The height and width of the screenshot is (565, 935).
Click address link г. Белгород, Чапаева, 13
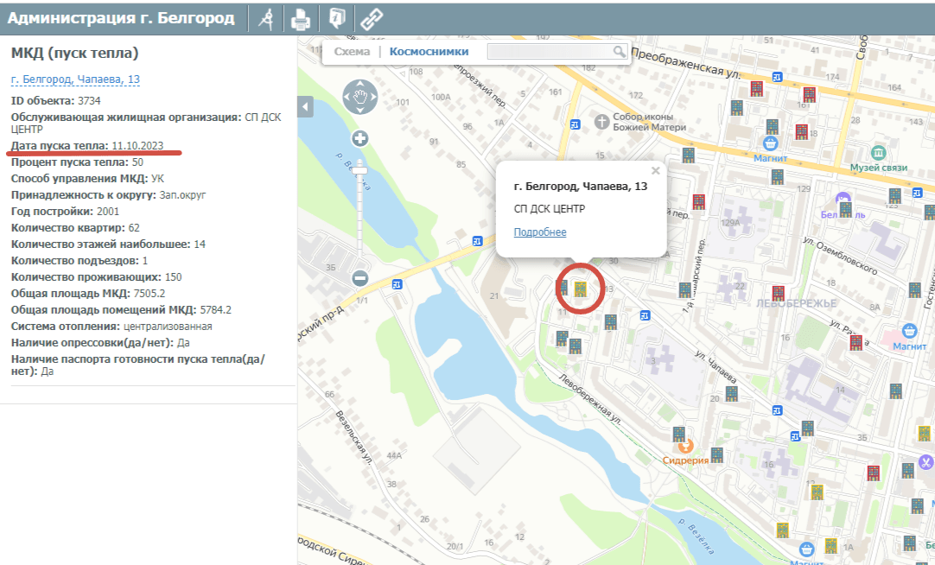pyautogui.click(x=75, y=79)
